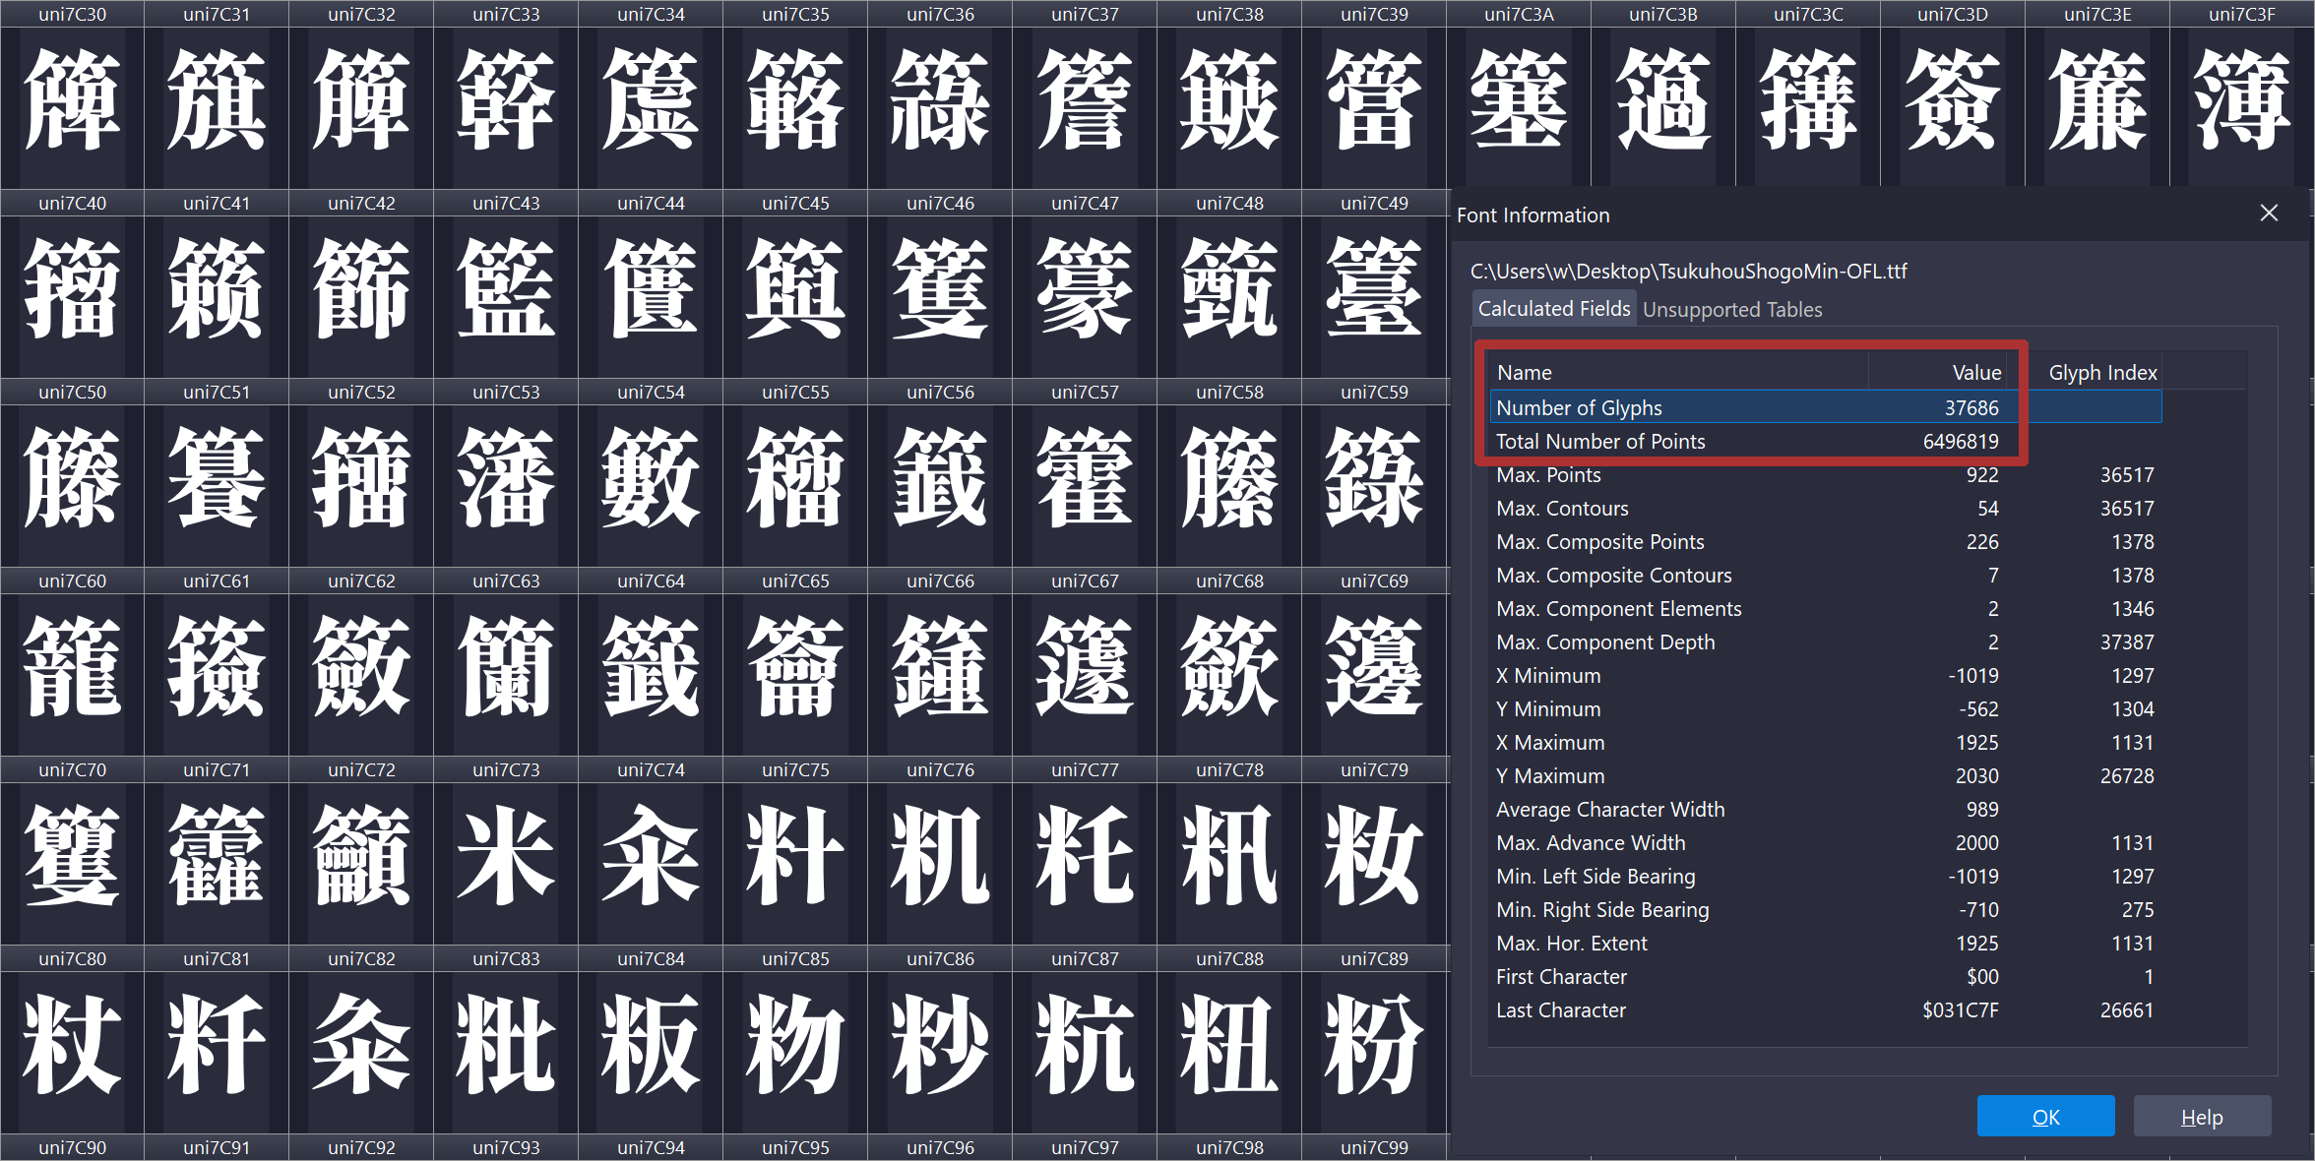Select glyph cell uni7C30
The height and width of the screenshot is (1161, 2315).
click(x=72, y=94)
